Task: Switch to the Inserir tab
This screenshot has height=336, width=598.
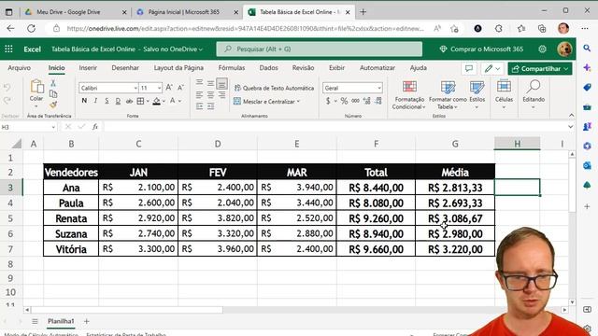Action: pyautogui.click(x=88, y=68)
